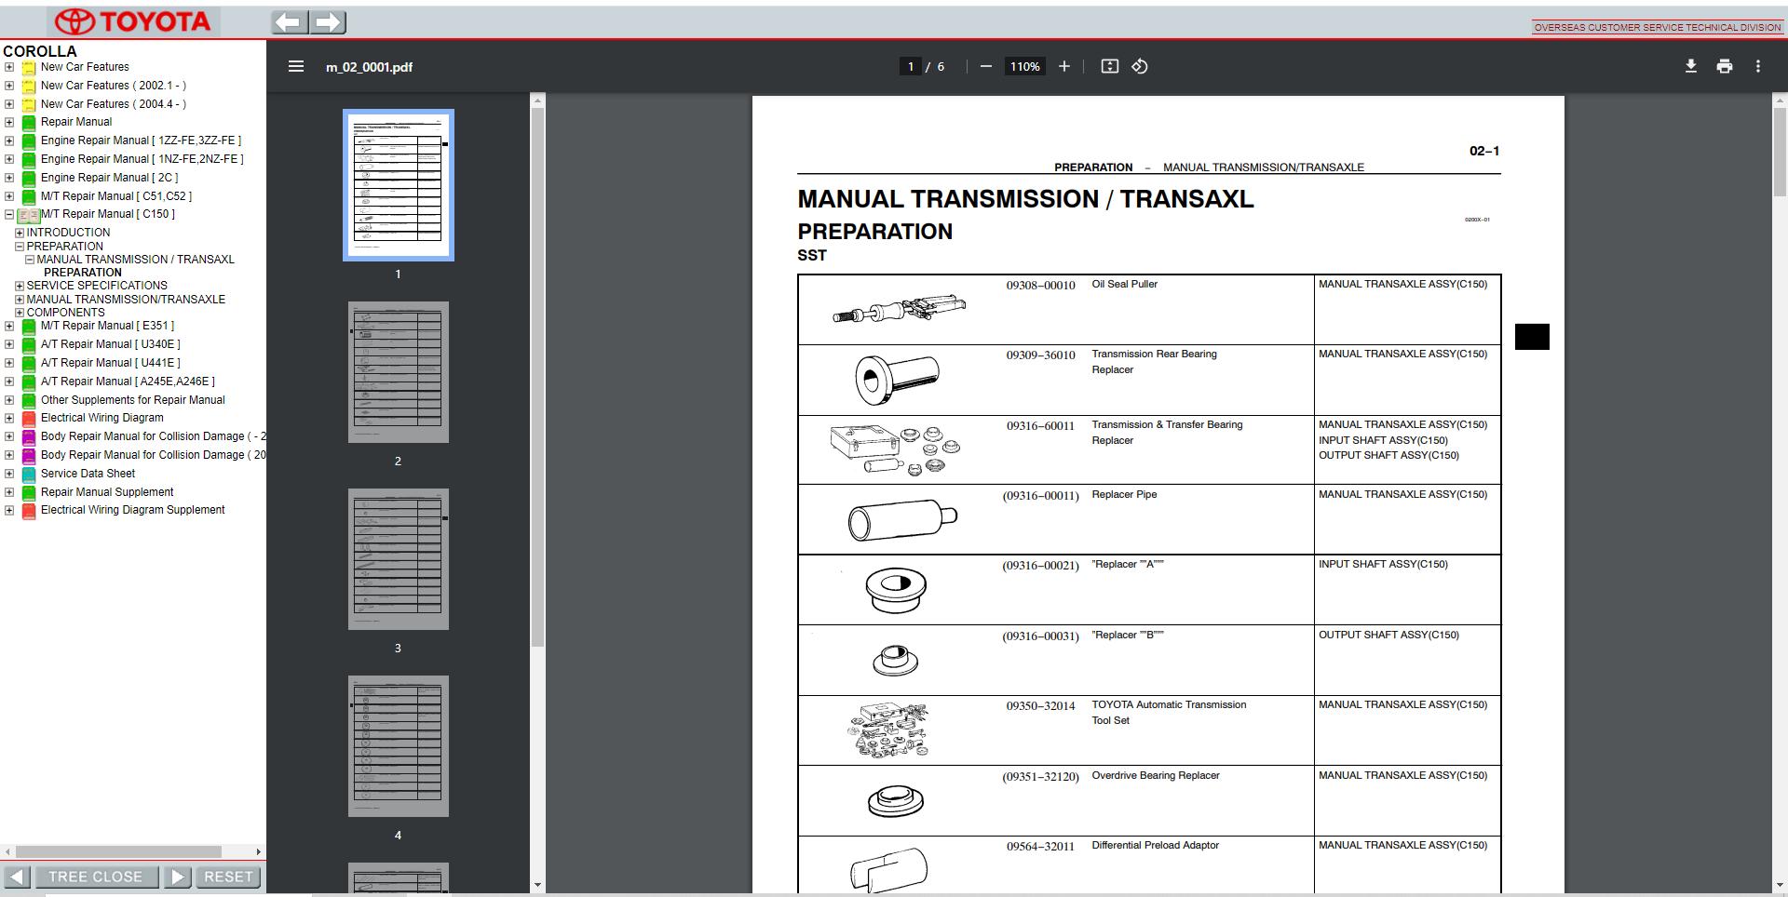Screen dimensions: 1788x897
Task: Open M/T Repair Manual [ E351 ]
Action: [107, 326]
